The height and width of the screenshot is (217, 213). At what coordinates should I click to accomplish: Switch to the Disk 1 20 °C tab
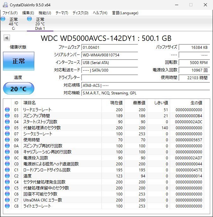click(40, 24)
